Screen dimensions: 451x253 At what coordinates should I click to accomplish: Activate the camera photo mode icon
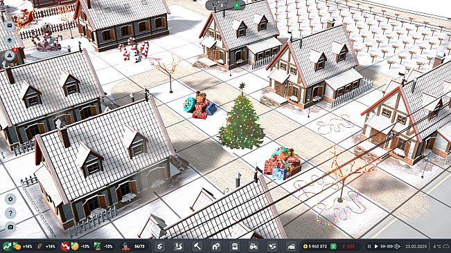pyautogui.click(x=10, y=227)
